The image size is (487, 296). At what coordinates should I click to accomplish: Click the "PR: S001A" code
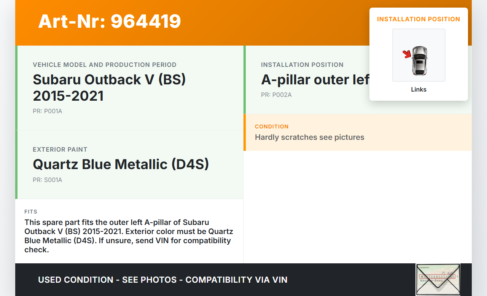(x=47, y=180)
